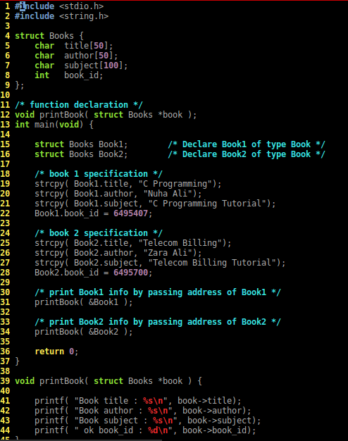348x441 pixels.
Task: Click line number 38 in the gutter
Action: tap(5, 371)
